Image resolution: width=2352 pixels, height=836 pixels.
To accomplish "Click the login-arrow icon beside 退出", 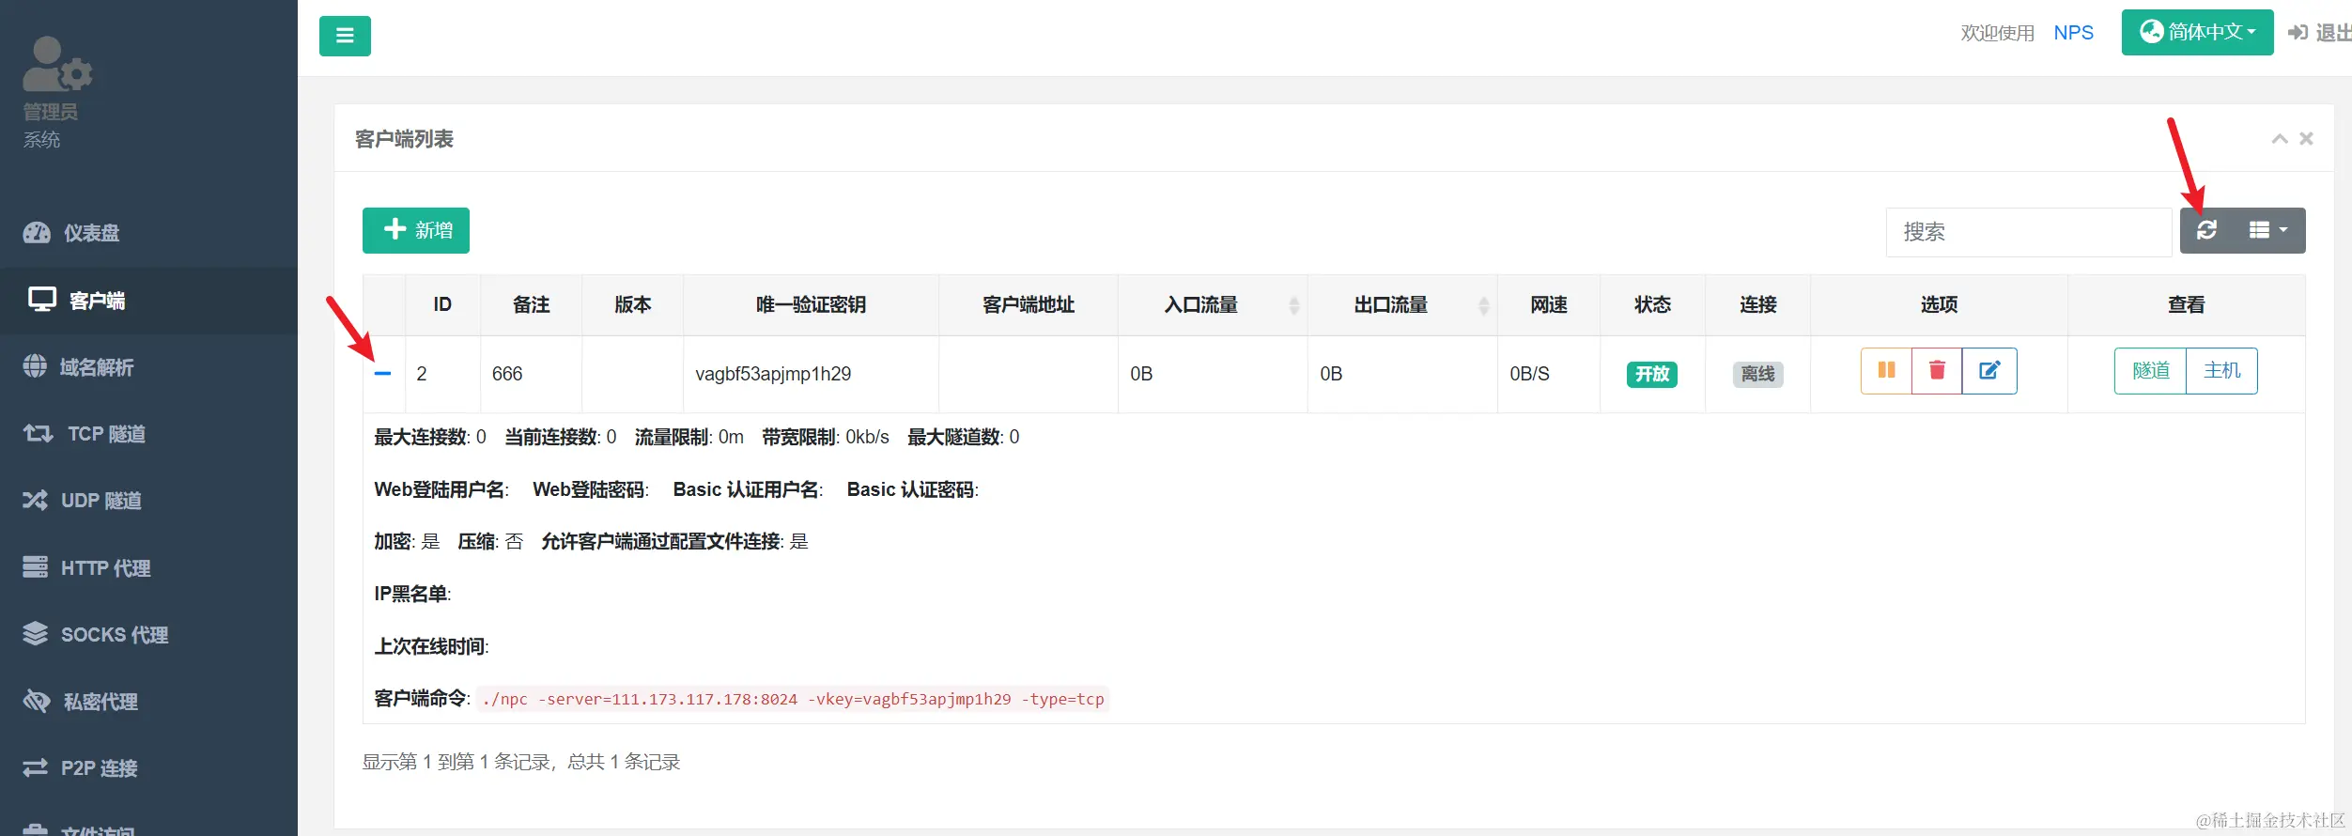I will pyautogui.click(x=2298, y=33).
